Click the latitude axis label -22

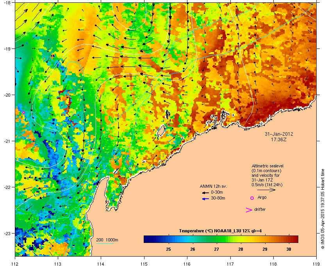click(x=7, y=187)
